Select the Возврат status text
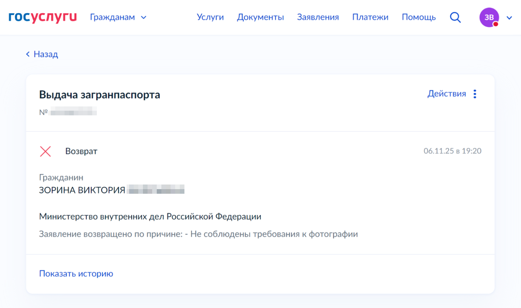Image resolution: width=521 pixels, height=308 pixels. (81, 151)
